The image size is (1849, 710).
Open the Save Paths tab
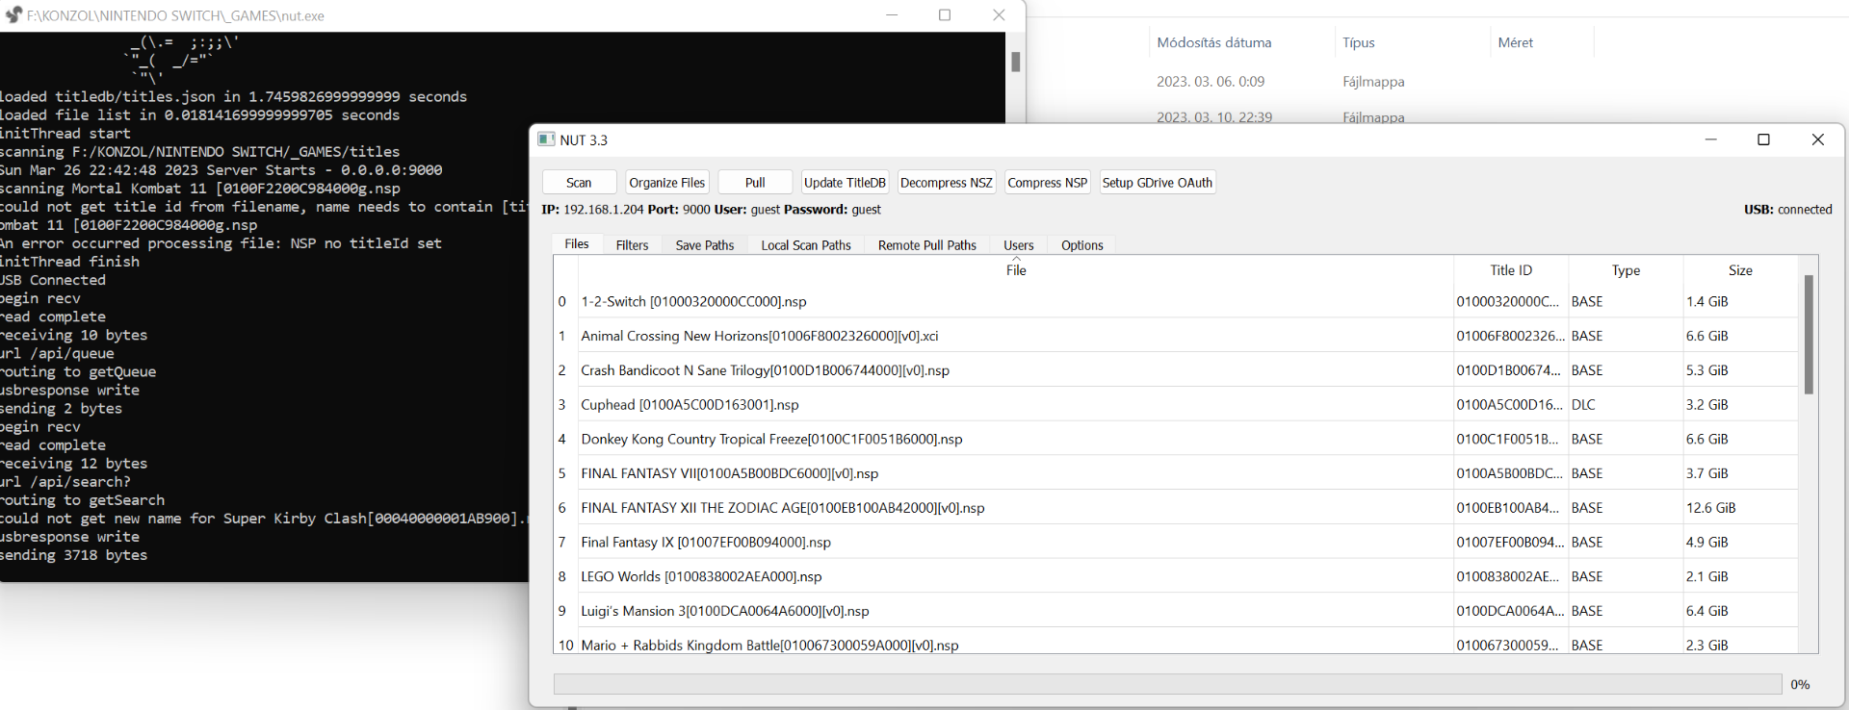(x=704, y=245)
